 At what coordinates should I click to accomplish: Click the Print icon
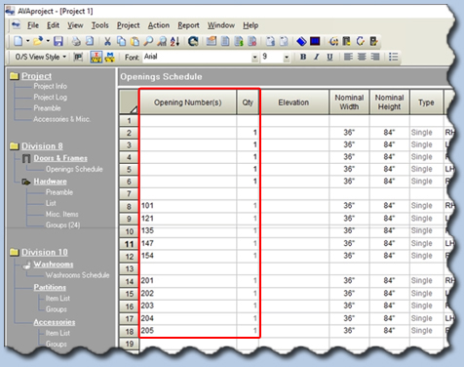coord(76,41)
